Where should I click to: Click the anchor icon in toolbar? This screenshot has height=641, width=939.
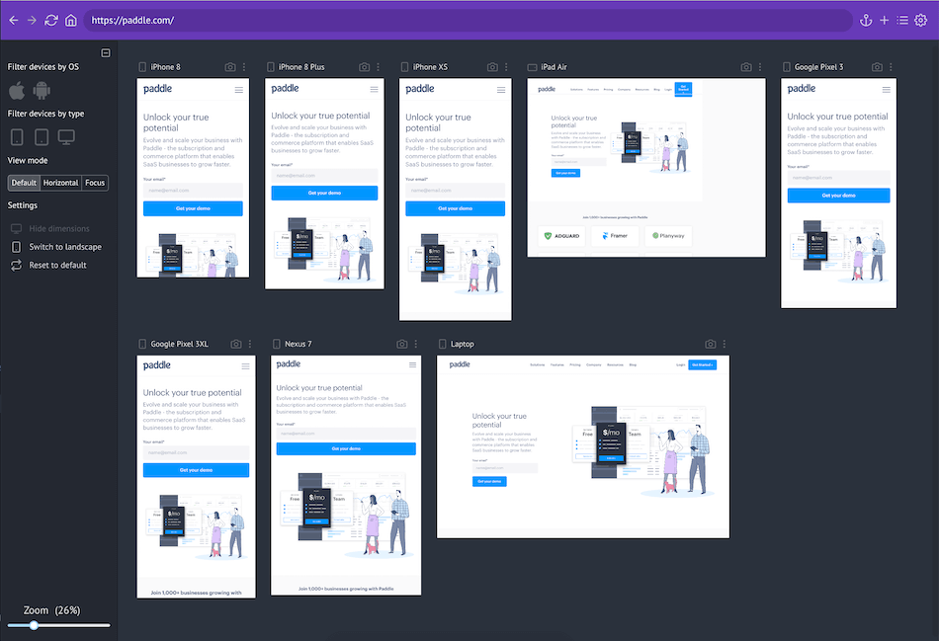coord(866,21)
